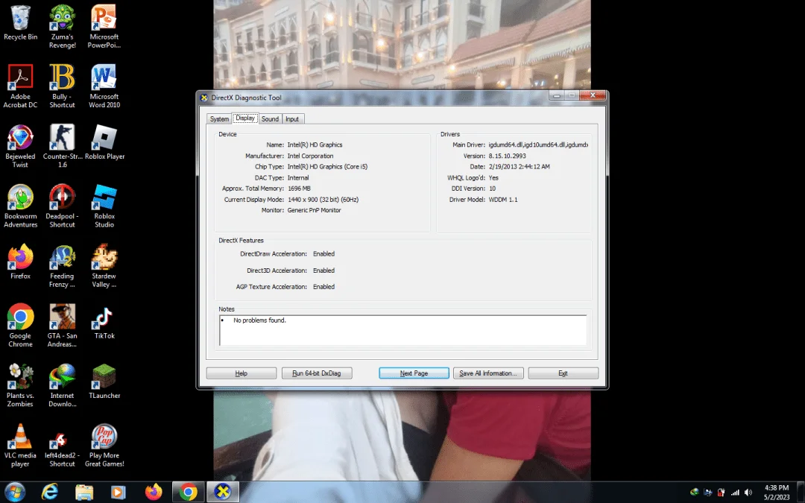Click the 1696 MB memory value
This screenshot has height=503, width=805.
tap(299, 189)
